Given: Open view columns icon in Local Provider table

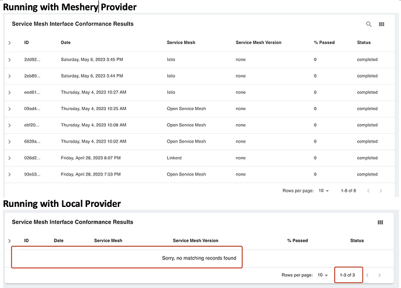Looking at the screenshot, I should click(380, 222).
